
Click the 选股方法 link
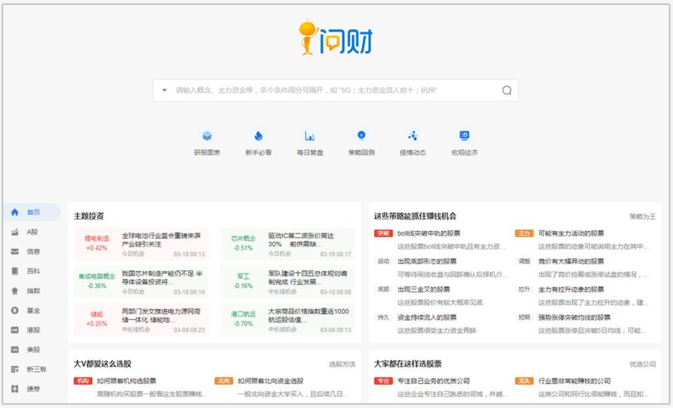click(342, 364)
